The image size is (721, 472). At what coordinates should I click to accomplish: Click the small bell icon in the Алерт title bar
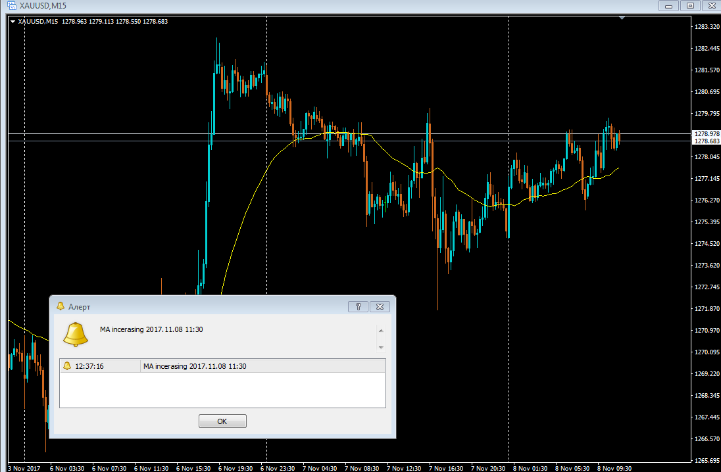pos(61,306)
